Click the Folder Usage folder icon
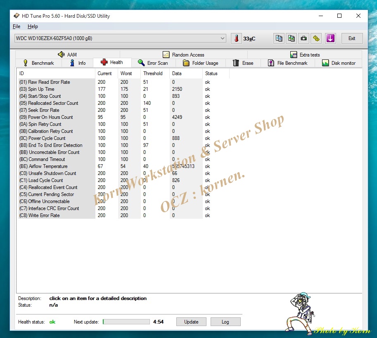This screenshot has height=338, width=377. (186, 63)
